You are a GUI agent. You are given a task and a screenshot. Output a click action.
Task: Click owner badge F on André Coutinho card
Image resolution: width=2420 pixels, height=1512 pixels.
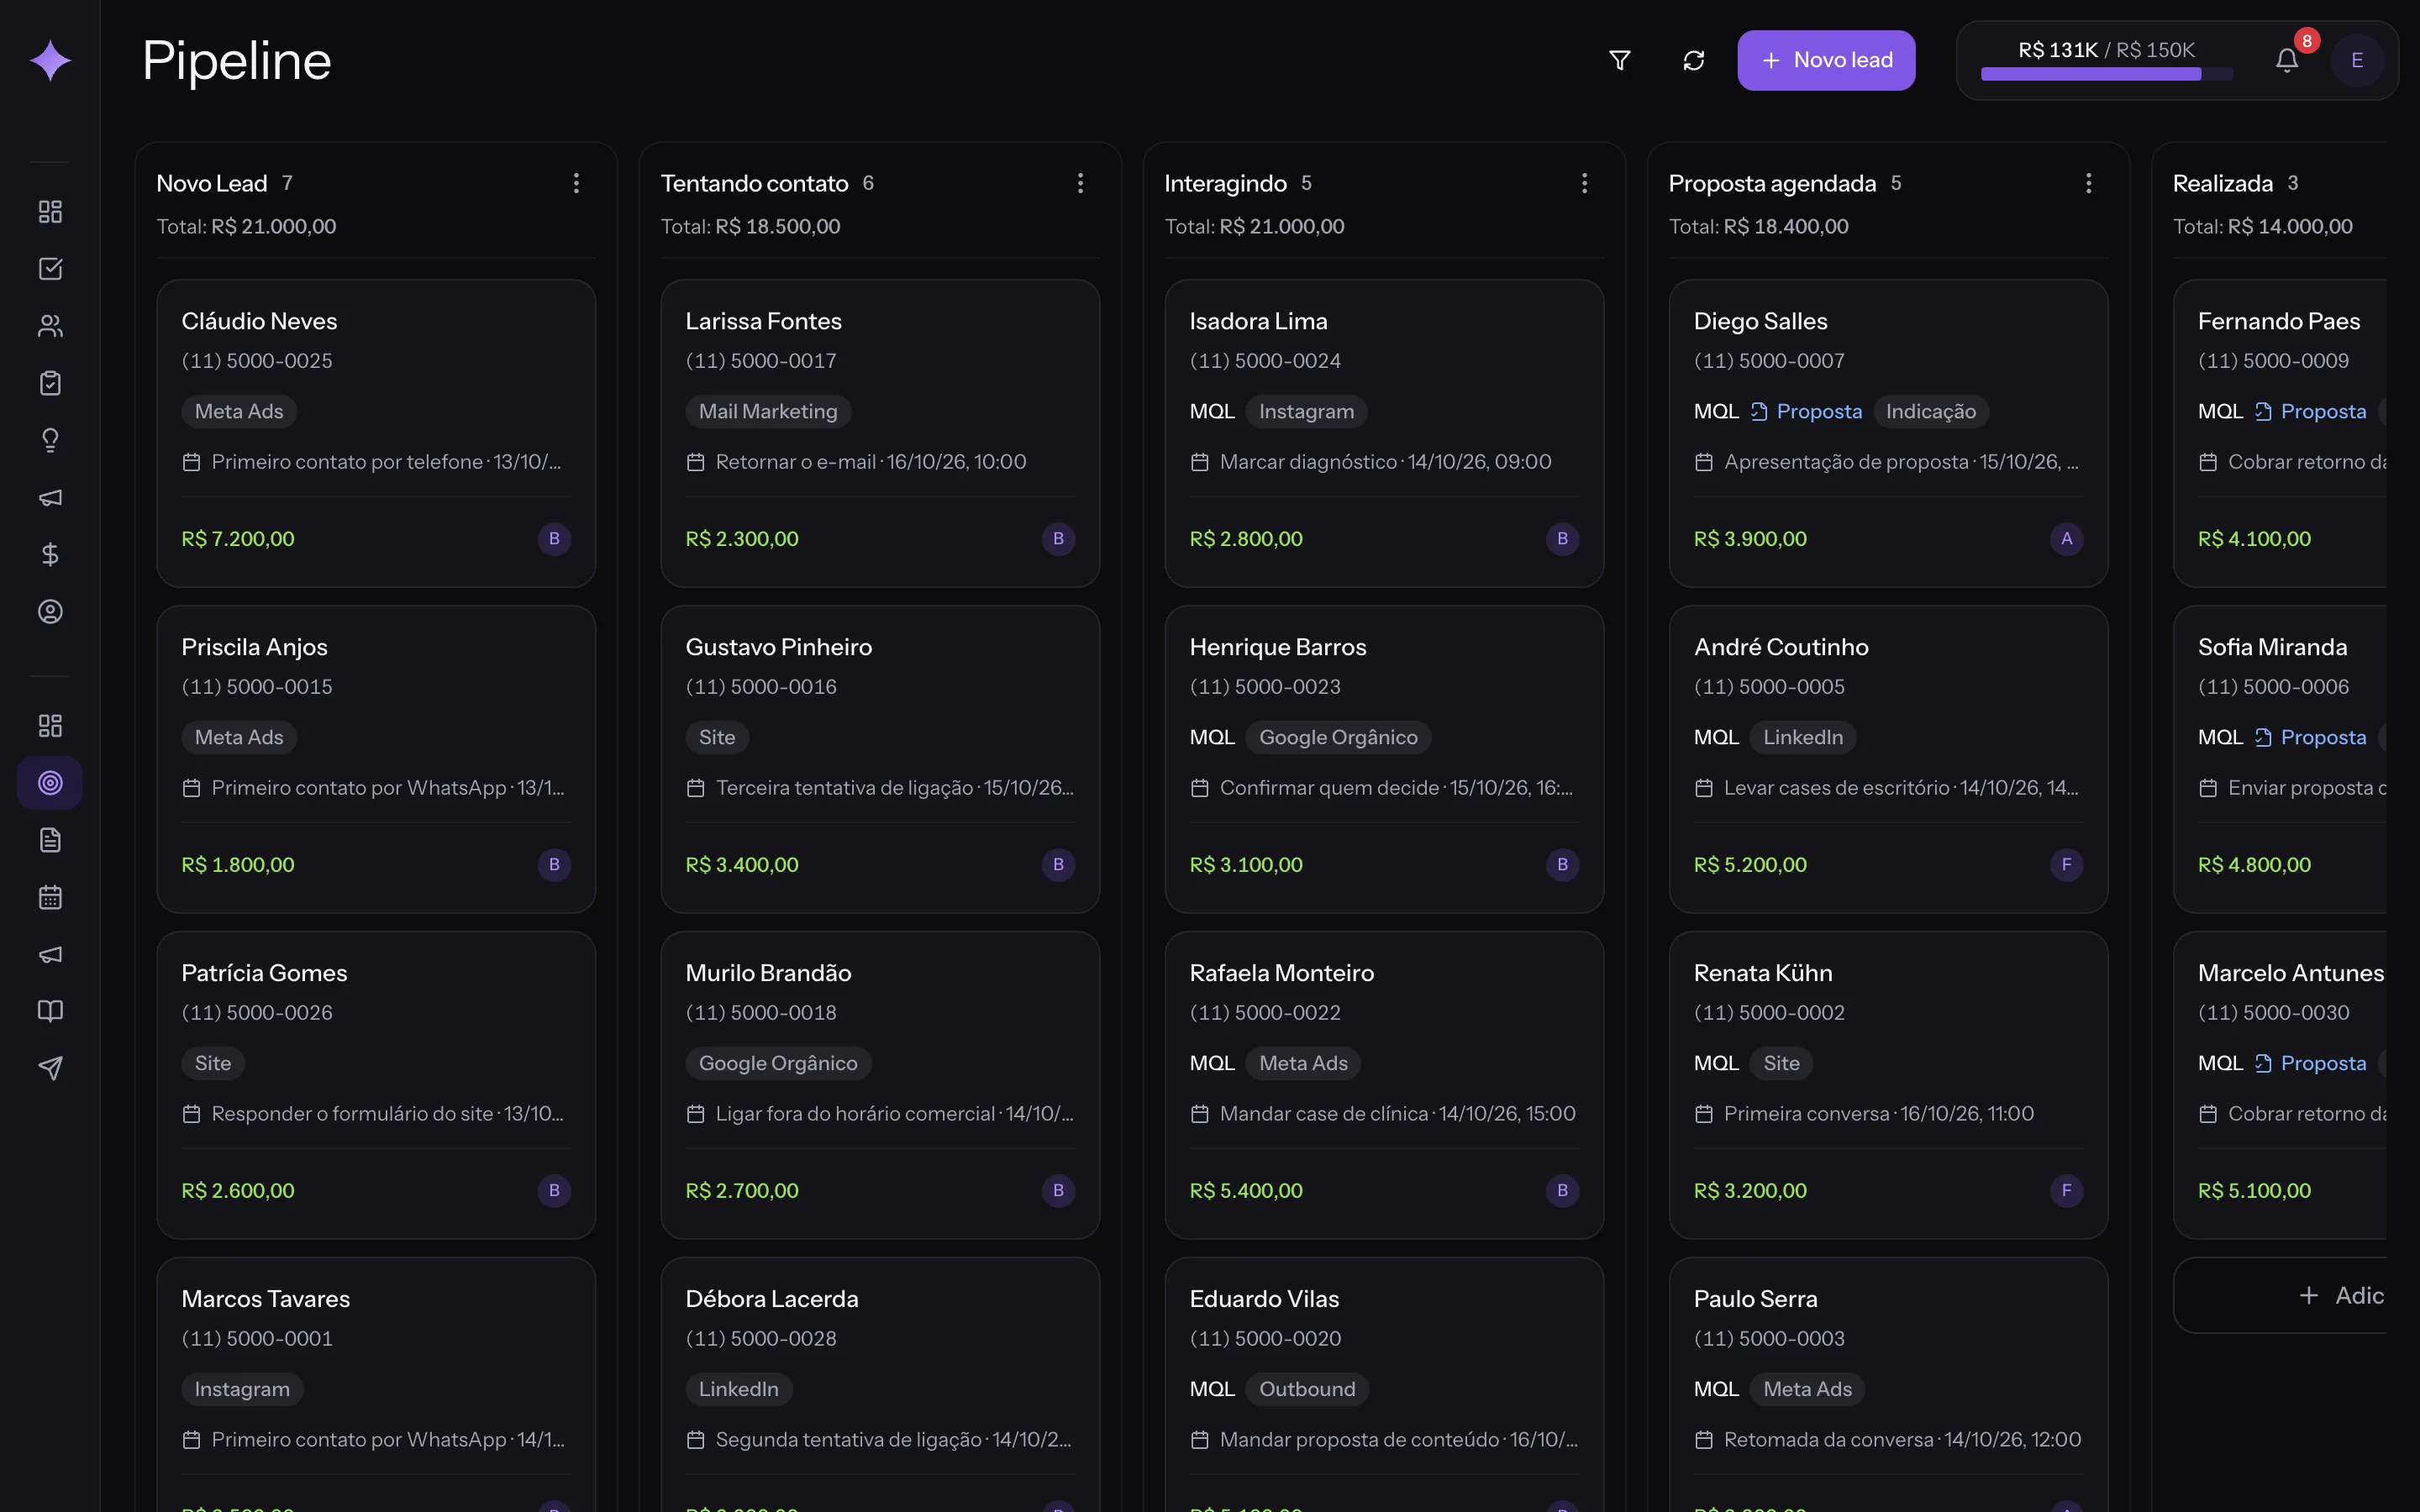2066,865
